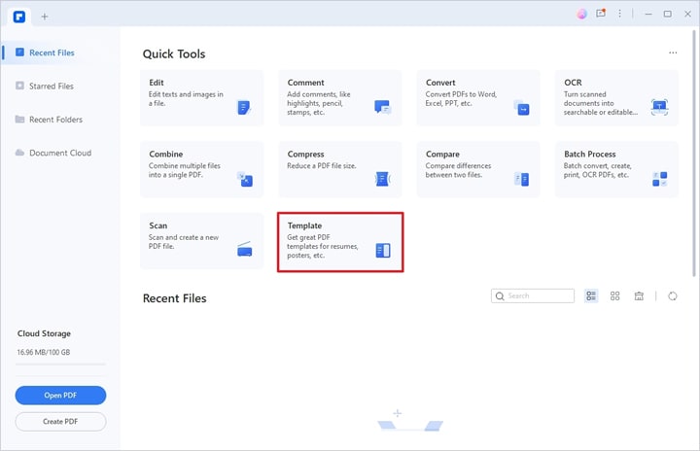
Task: Switch recent files to grid view
Action: (615, 296)
